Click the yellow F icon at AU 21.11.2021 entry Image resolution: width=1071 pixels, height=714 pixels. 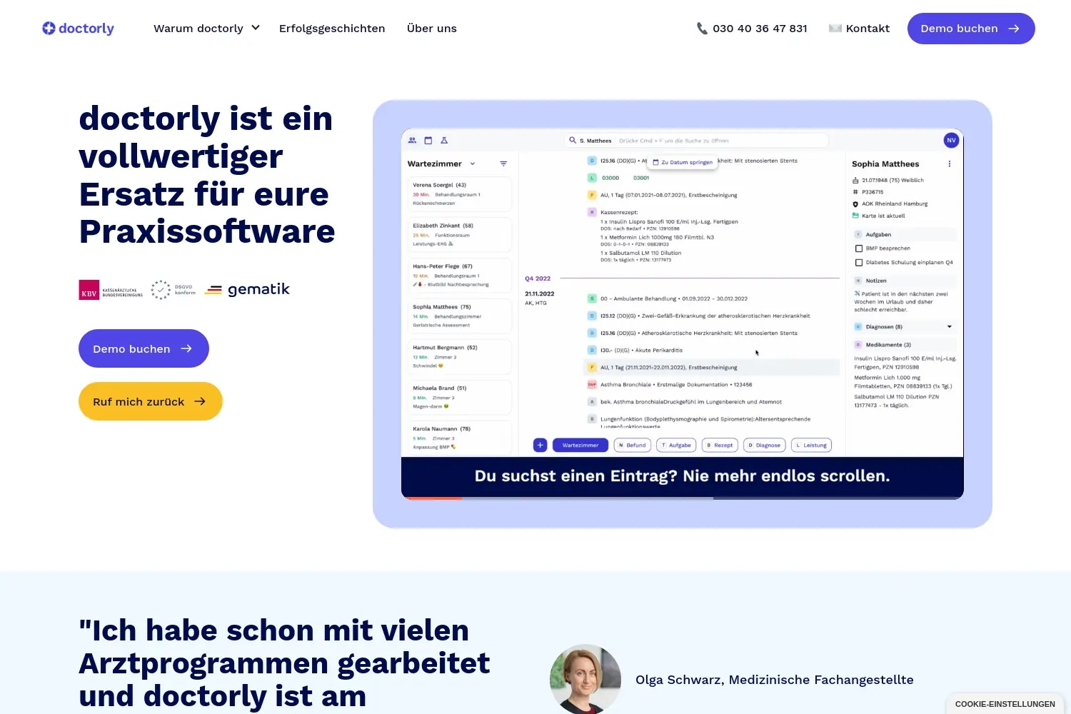coord(592,368)
